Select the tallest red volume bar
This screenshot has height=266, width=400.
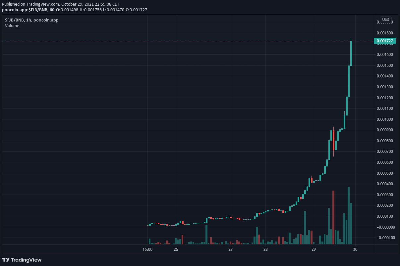(x=333, y=217)
